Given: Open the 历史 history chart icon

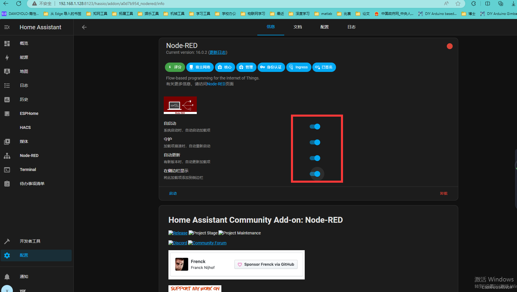Looking at the screenshot, I should click(7, 99).
